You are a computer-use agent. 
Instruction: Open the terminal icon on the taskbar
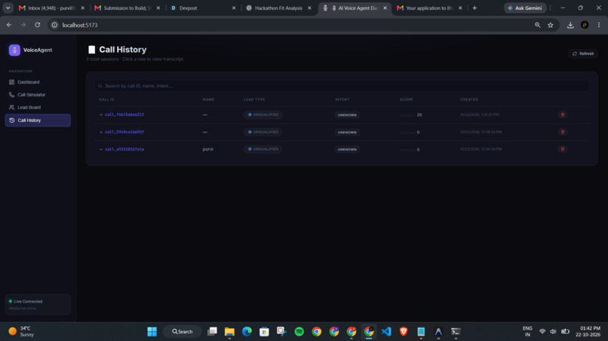coord(456,332)
